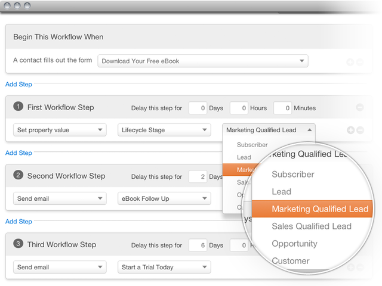382x286 pixels.
Task: Click Add Step link above First Workflow Step
Action: coord(19,85)
